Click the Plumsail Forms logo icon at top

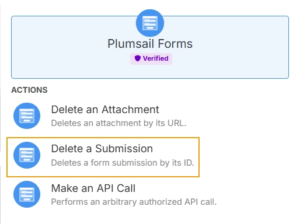[x=150, y=23]
